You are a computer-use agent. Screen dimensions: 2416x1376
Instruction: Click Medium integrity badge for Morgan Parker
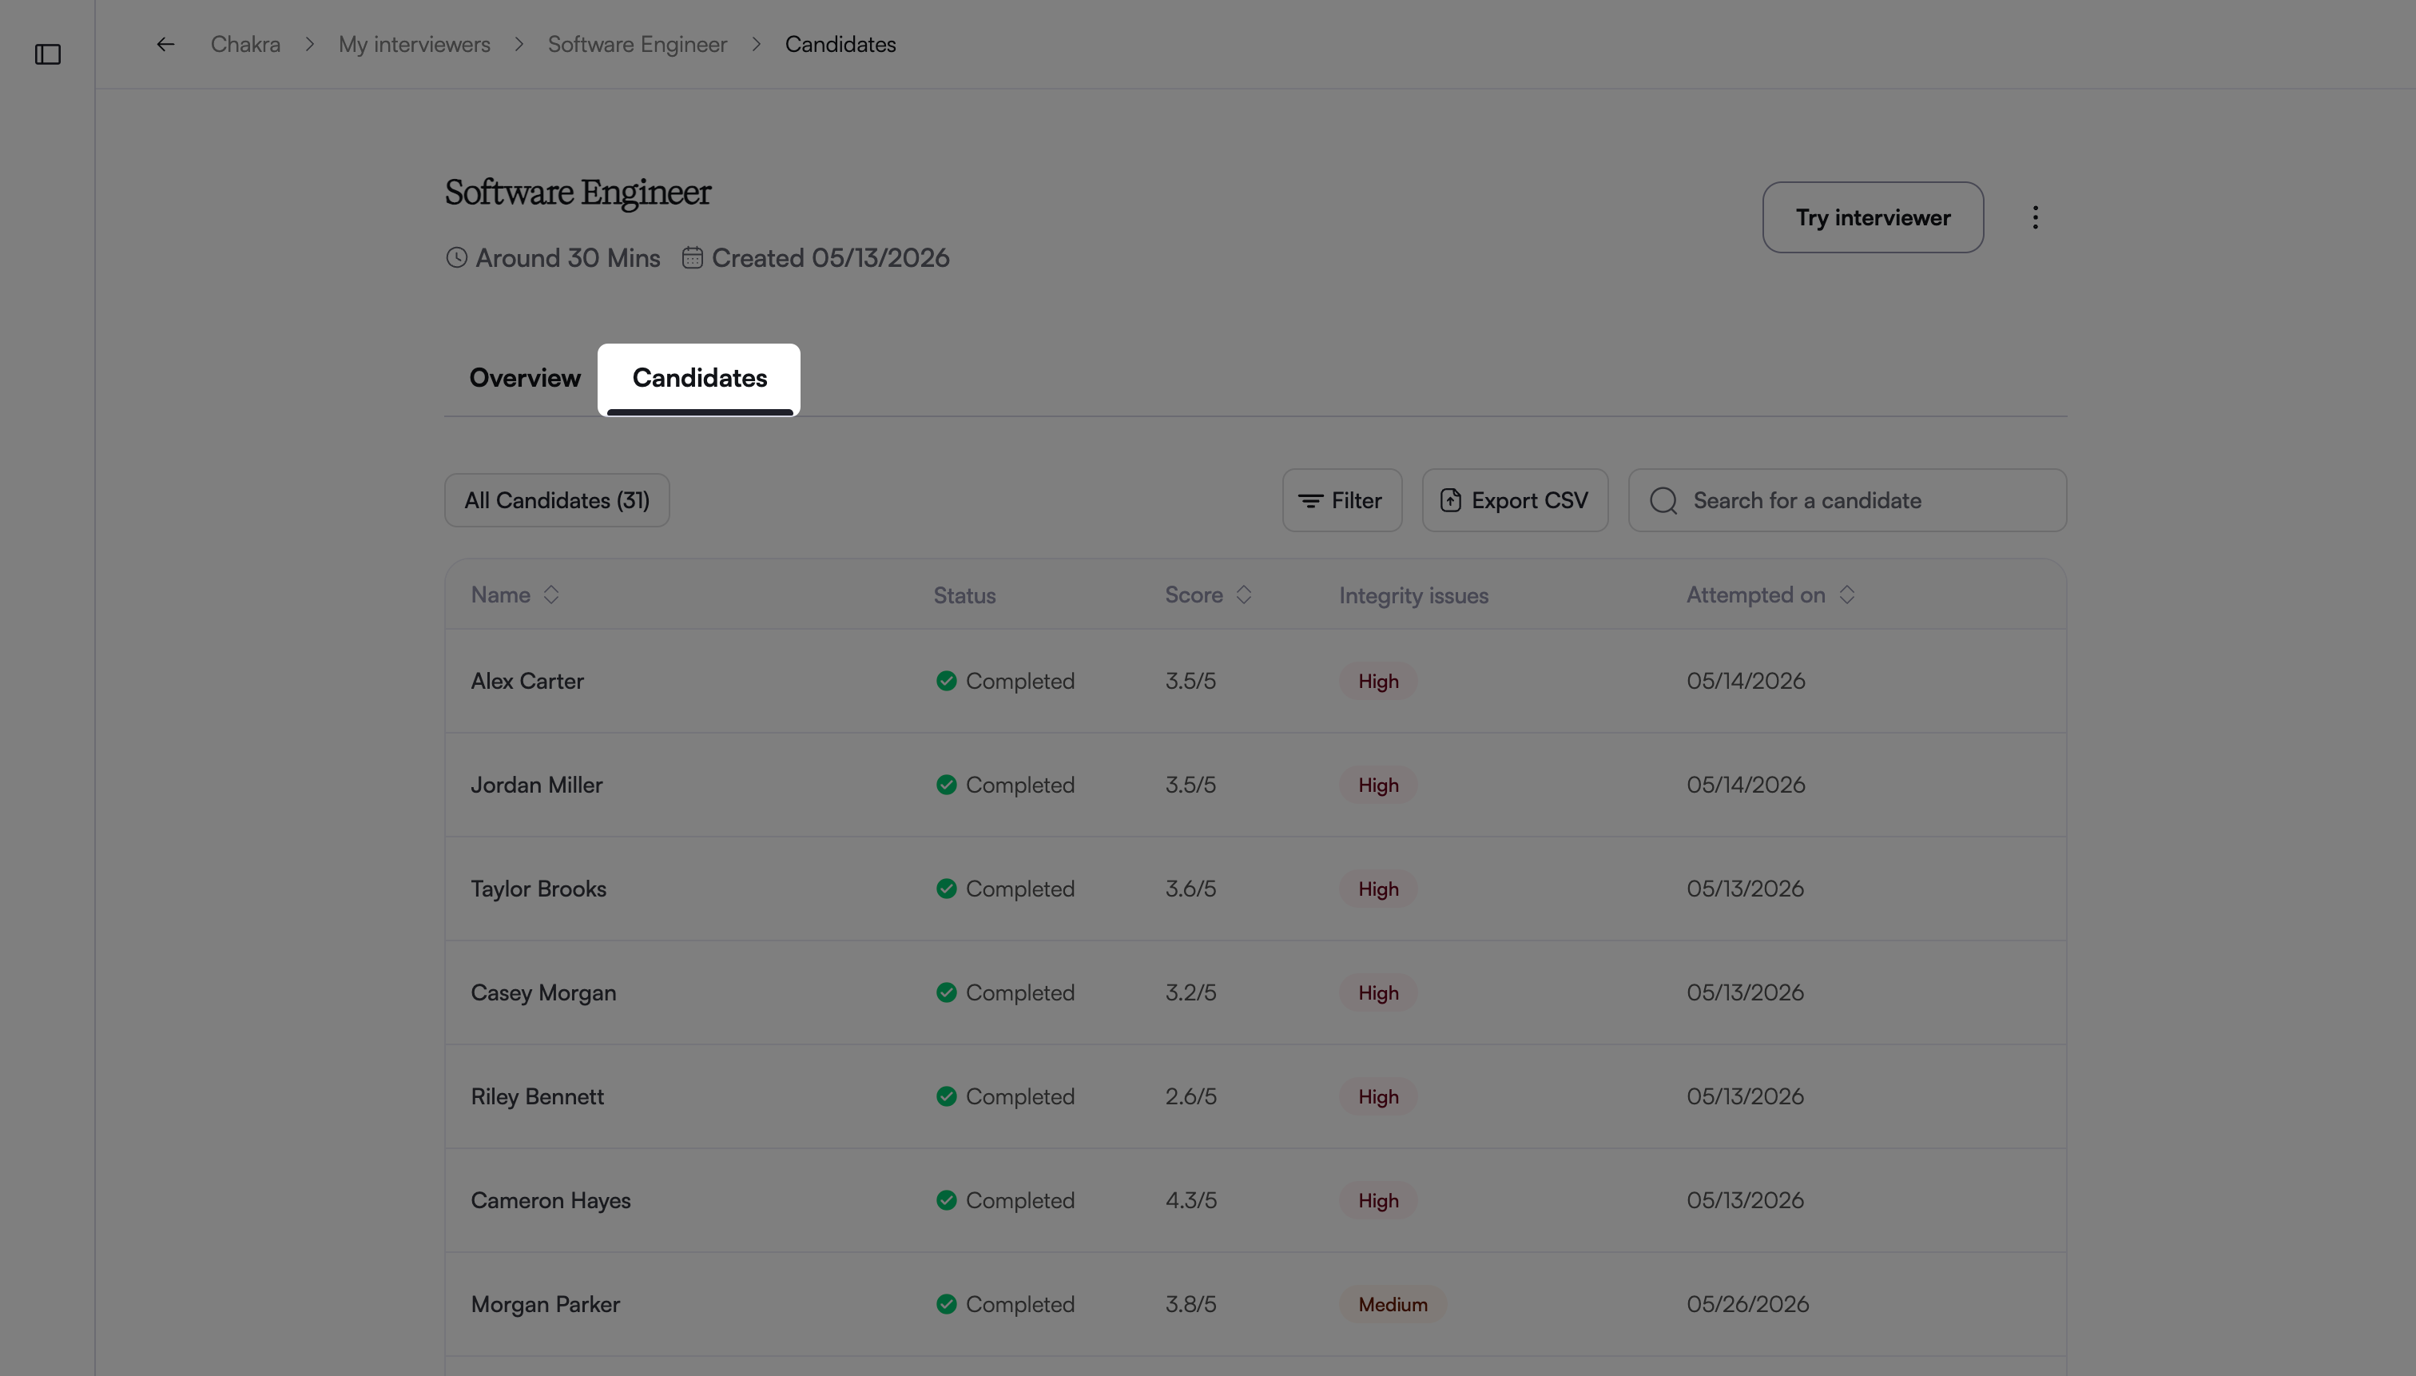[x=1393, y=1305]
